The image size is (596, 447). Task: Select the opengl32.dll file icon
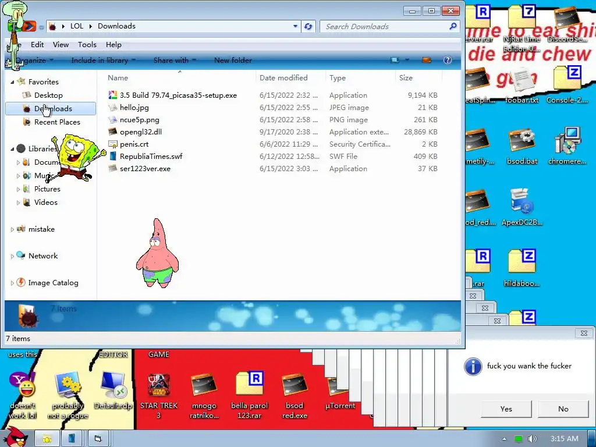click(112, 132)
